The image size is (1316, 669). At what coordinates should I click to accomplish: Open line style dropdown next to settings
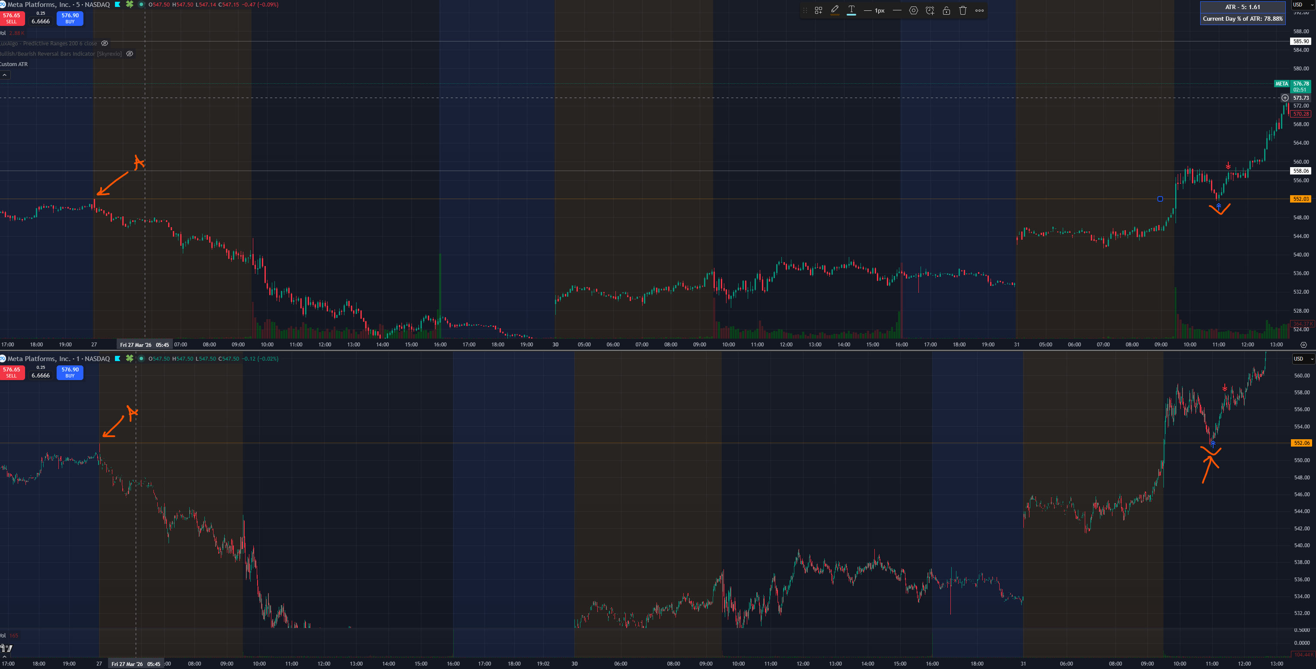click(897, 10)
